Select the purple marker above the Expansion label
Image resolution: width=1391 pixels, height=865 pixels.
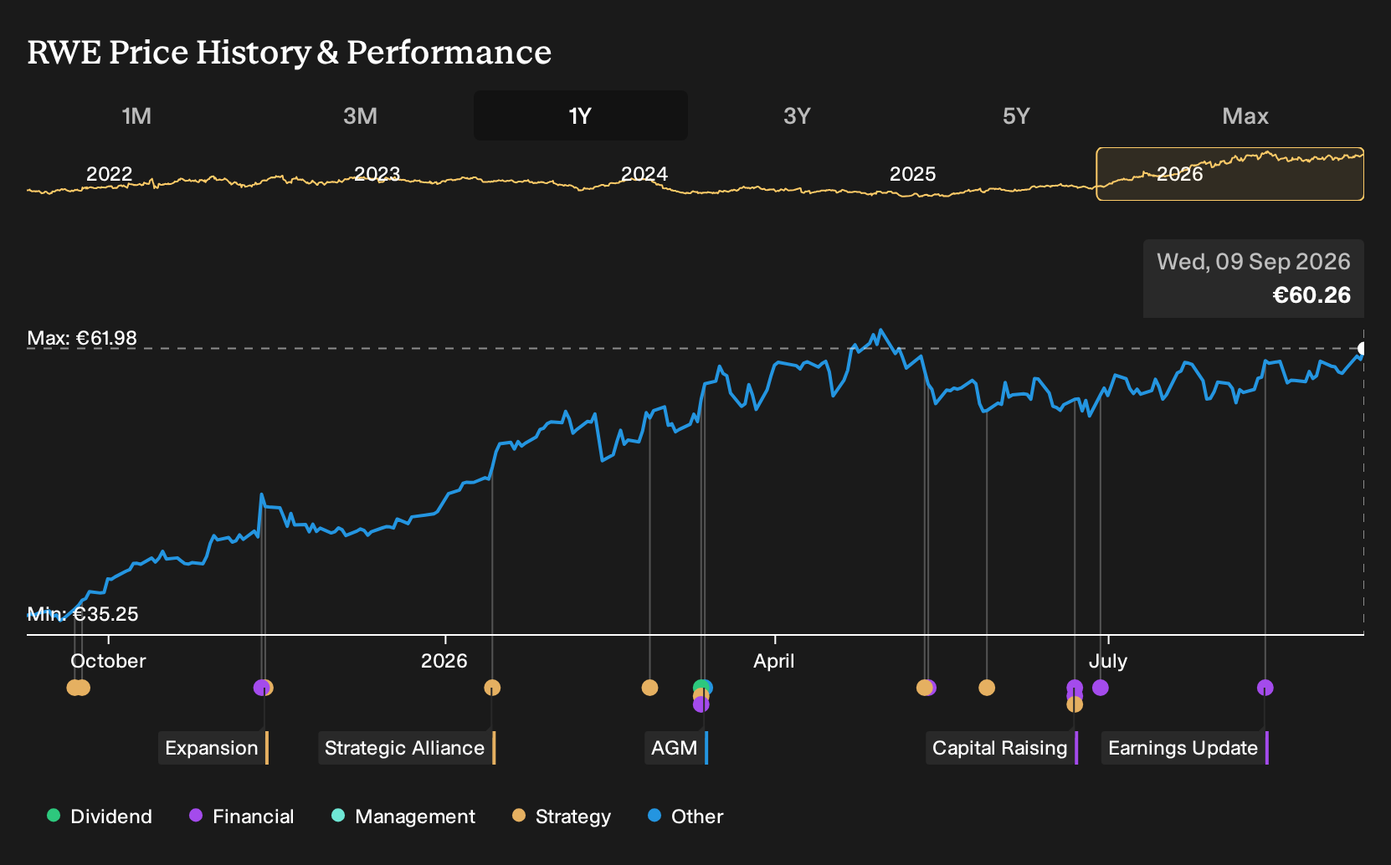[260, 688]
